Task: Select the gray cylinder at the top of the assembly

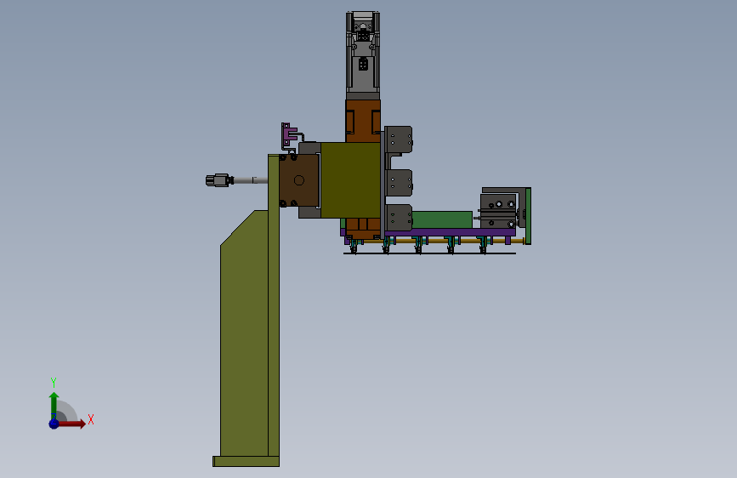Action: click(x=363, y=55)
